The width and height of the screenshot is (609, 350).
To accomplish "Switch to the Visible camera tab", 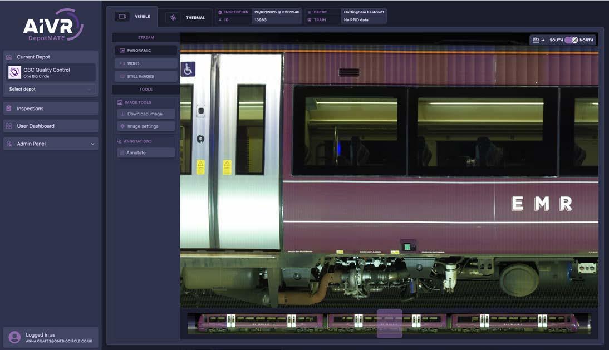I will [132, 17].
